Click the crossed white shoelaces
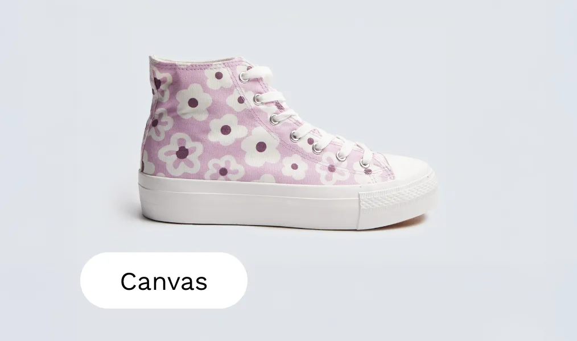Screen dimensions: 577x341 (x=306, y=118)
